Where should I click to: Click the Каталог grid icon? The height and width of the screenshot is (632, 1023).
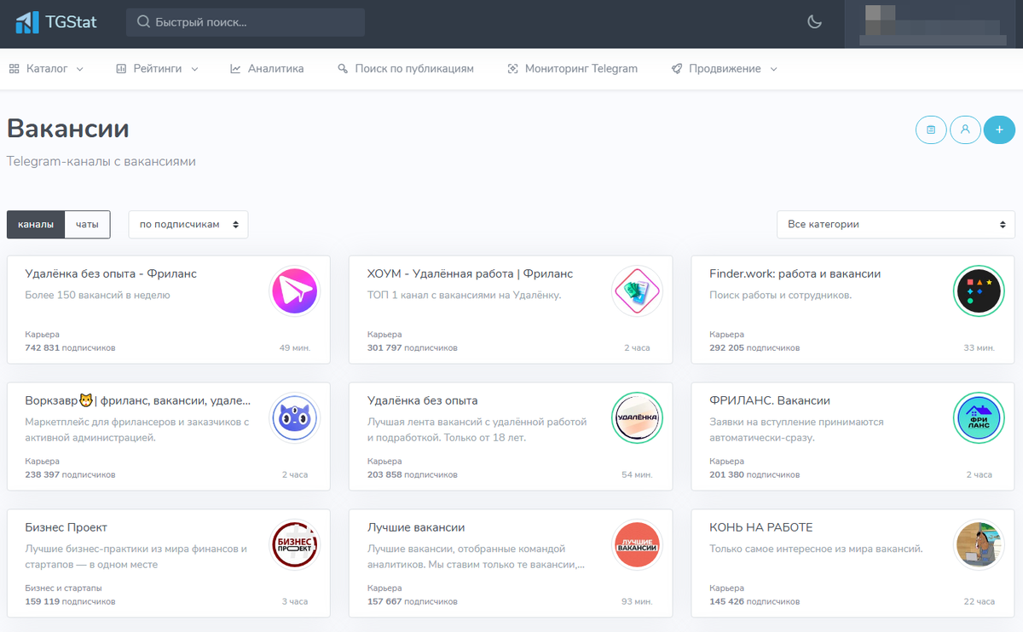click(x=14, y=69)
